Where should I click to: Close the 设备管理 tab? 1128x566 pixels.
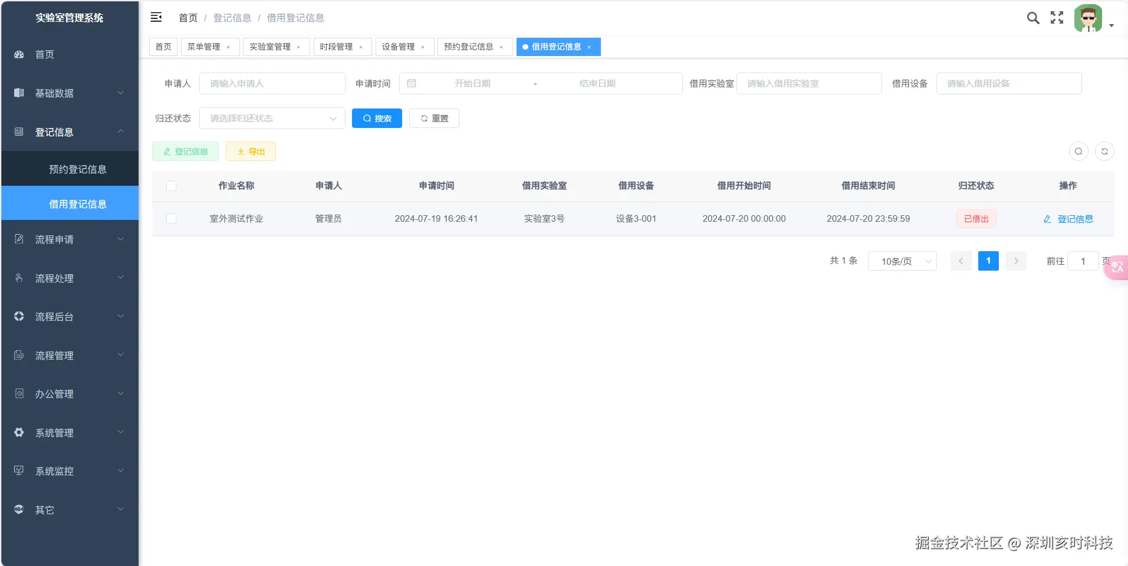pos(423,47)
